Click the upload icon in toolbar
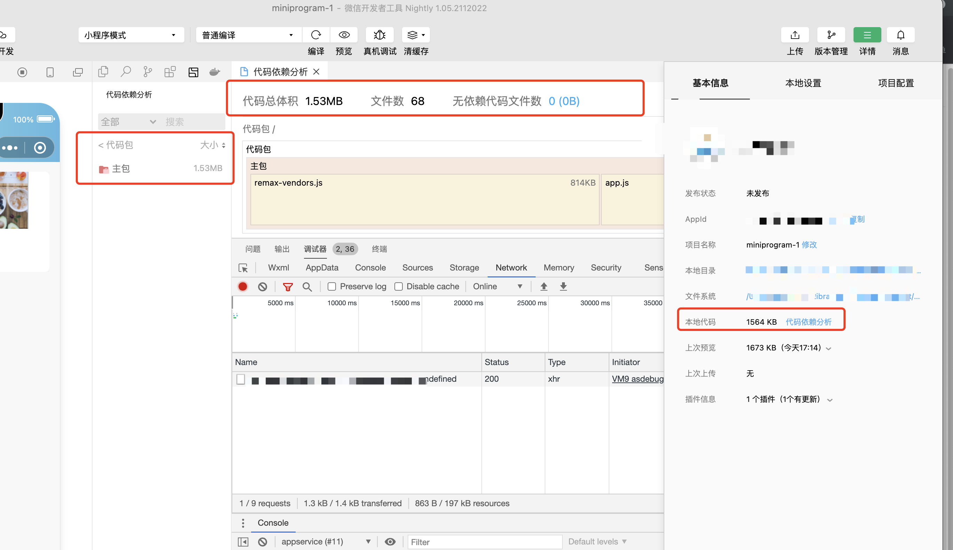 click(x=795, y=35)
